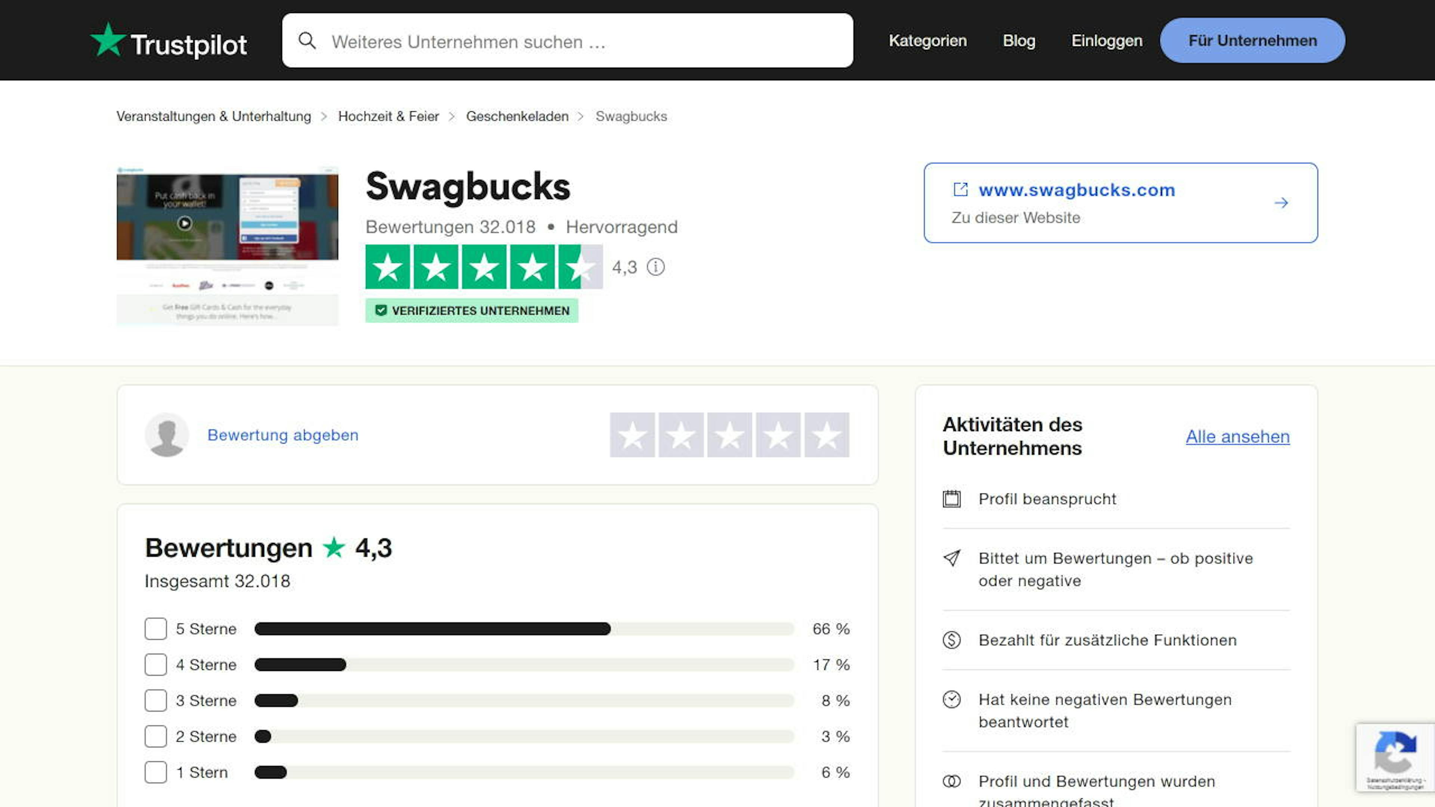Rate two stars in review box

(681, 435)
